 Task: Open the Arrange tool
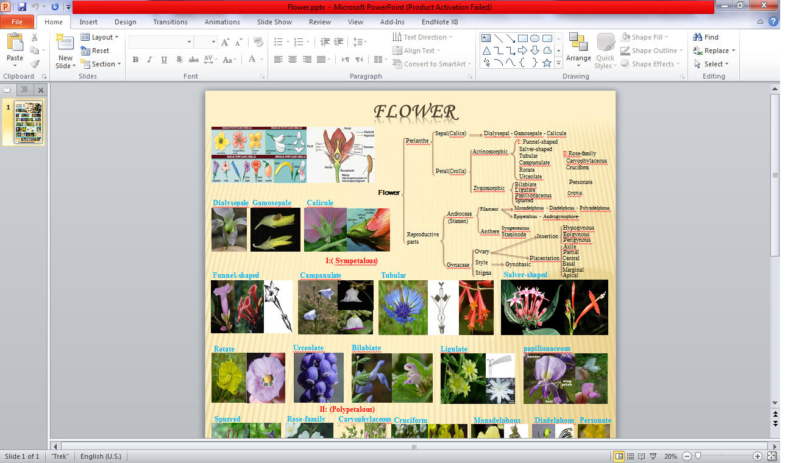578,50
